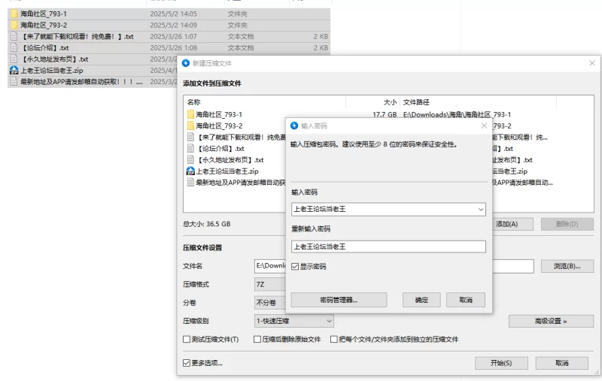Click folder icon of 海角社区_793-1 in archive list
602x381 pixels.
click(x=191, y=114)
